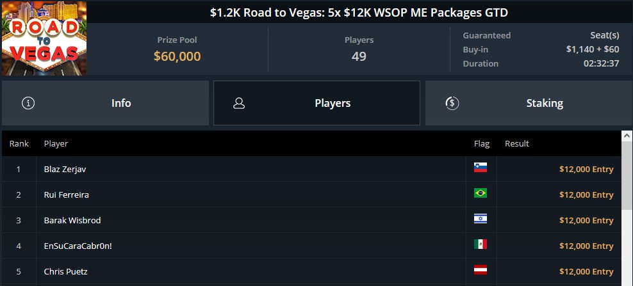Sort by Rank column header

19,144
